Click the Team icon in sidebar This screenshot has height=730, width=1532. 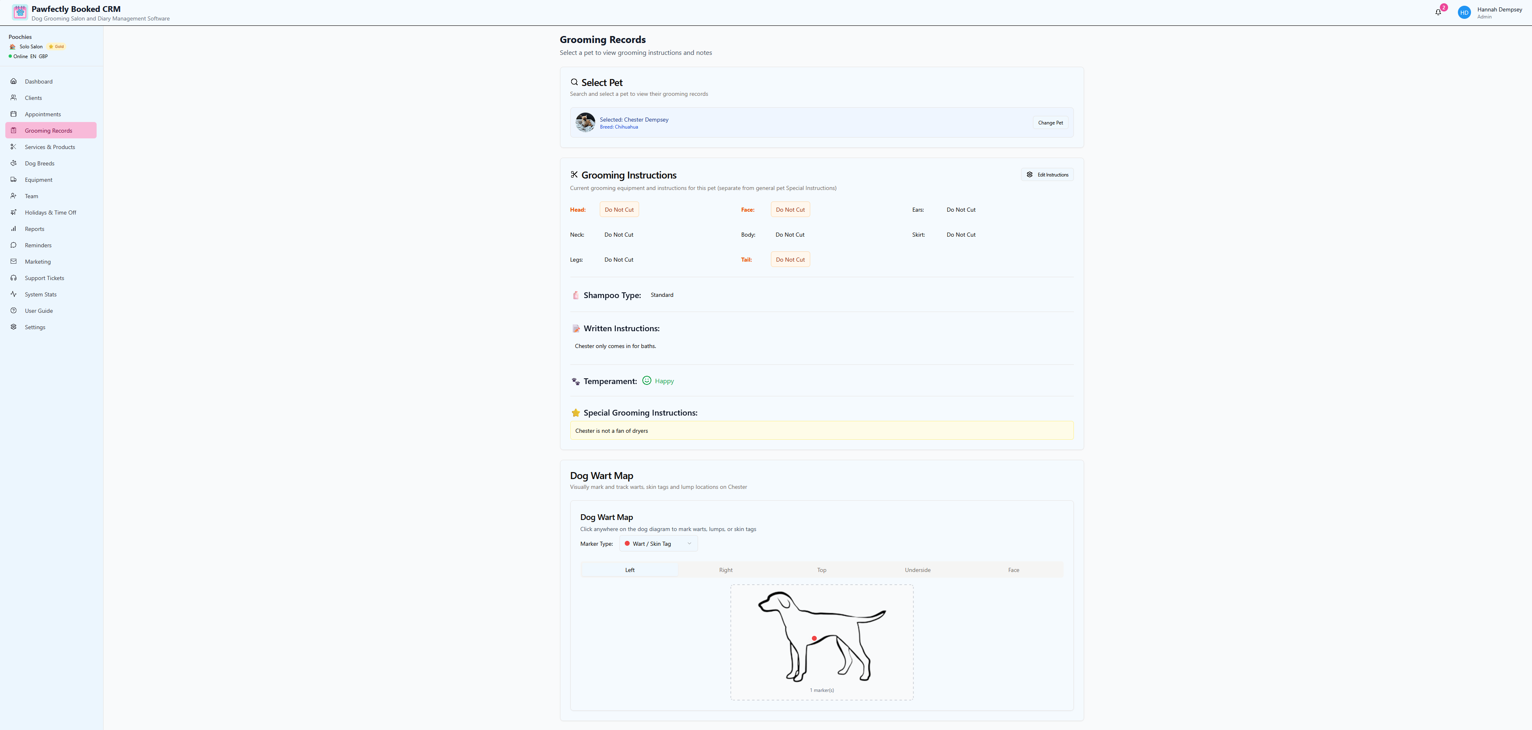coord(14,196)
